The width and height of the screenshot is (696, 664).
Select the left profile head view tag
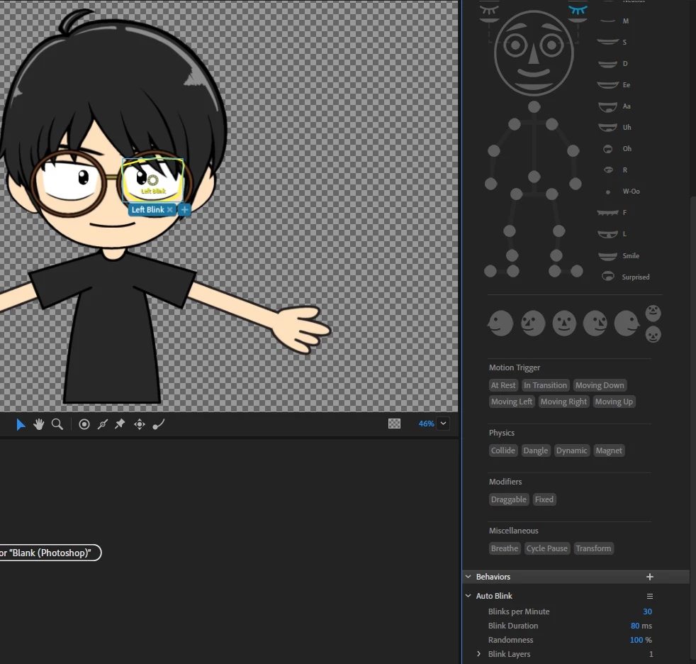click(500, 323)
